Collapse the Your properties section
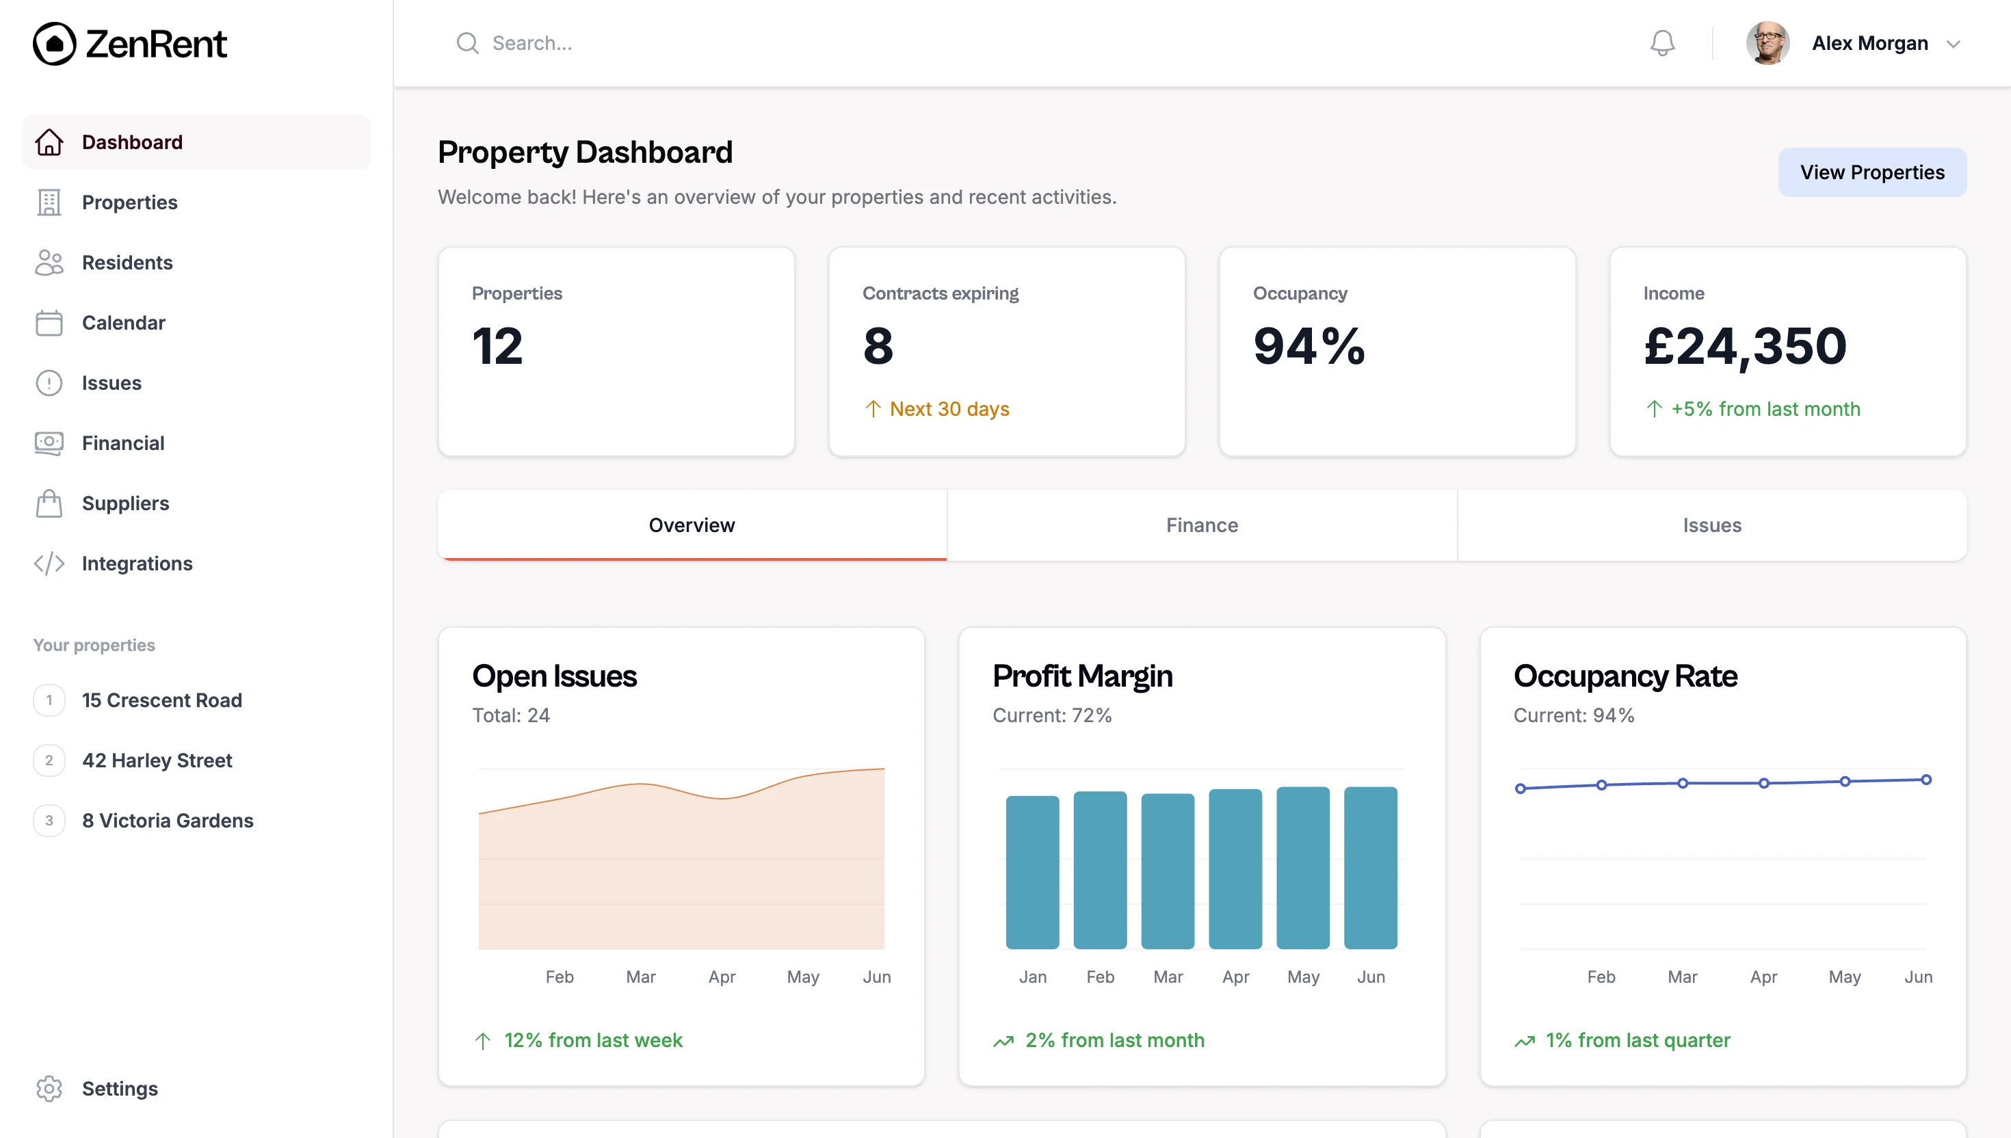The image size is (2011, 1138). [x=94, y=645]
